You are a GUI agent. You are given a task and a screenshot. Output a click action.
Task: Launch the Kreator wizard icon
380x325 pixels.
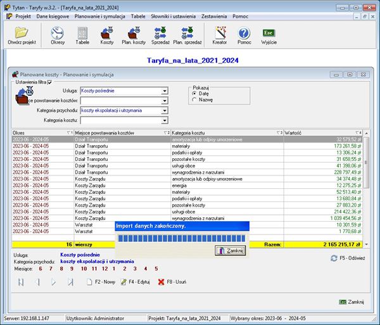click(220, 32)
